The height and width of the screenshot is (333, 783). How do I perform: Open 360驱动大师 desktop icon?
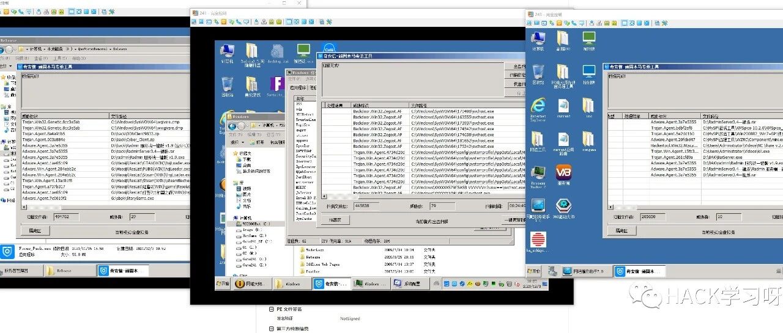(x=563, y=209)
